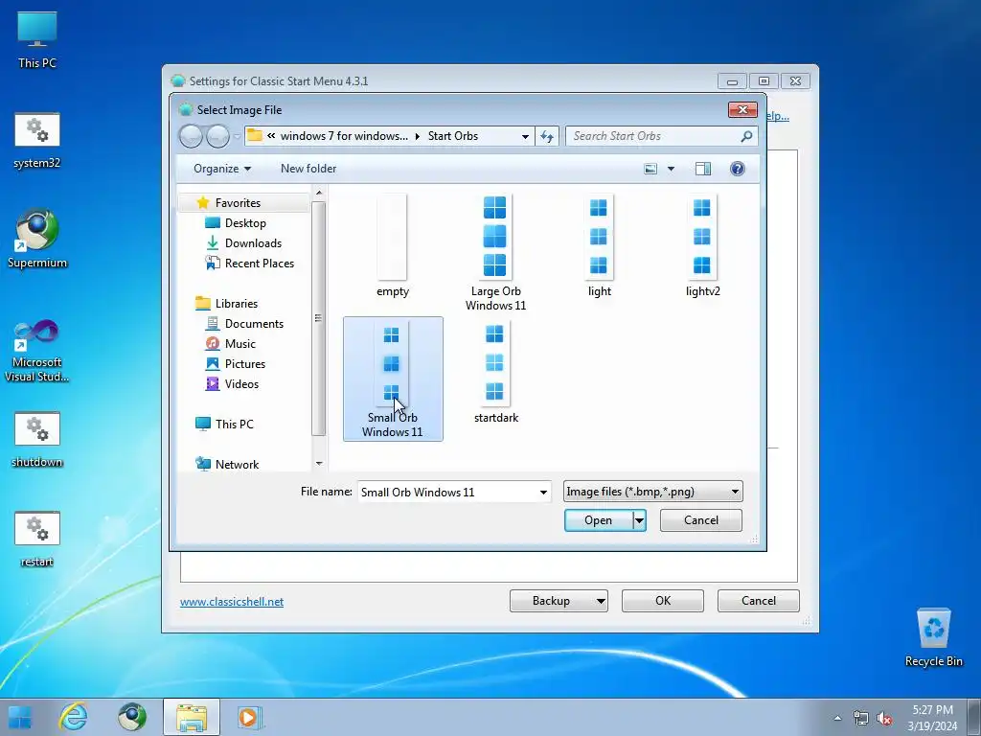The width and height of the screenshot is (981, 736).
Task: Click New folder in the toolbar
Action: click(x=308, y=169)
